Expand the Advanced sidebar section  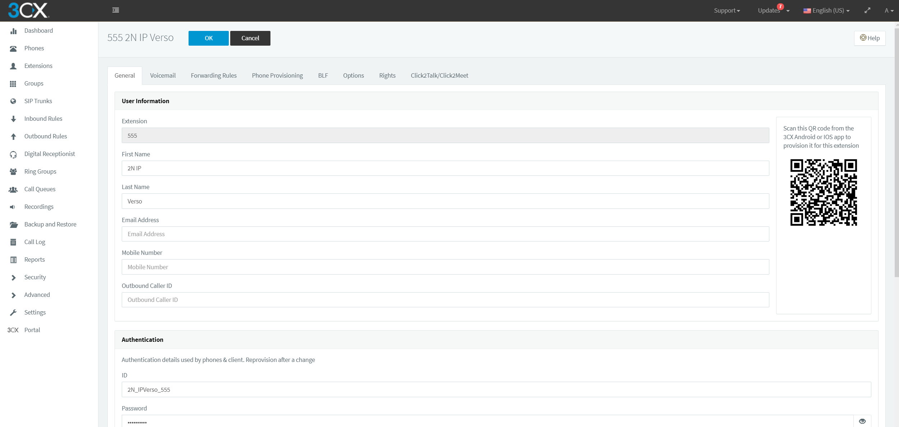pyautogui.click(x=37, y=295)
